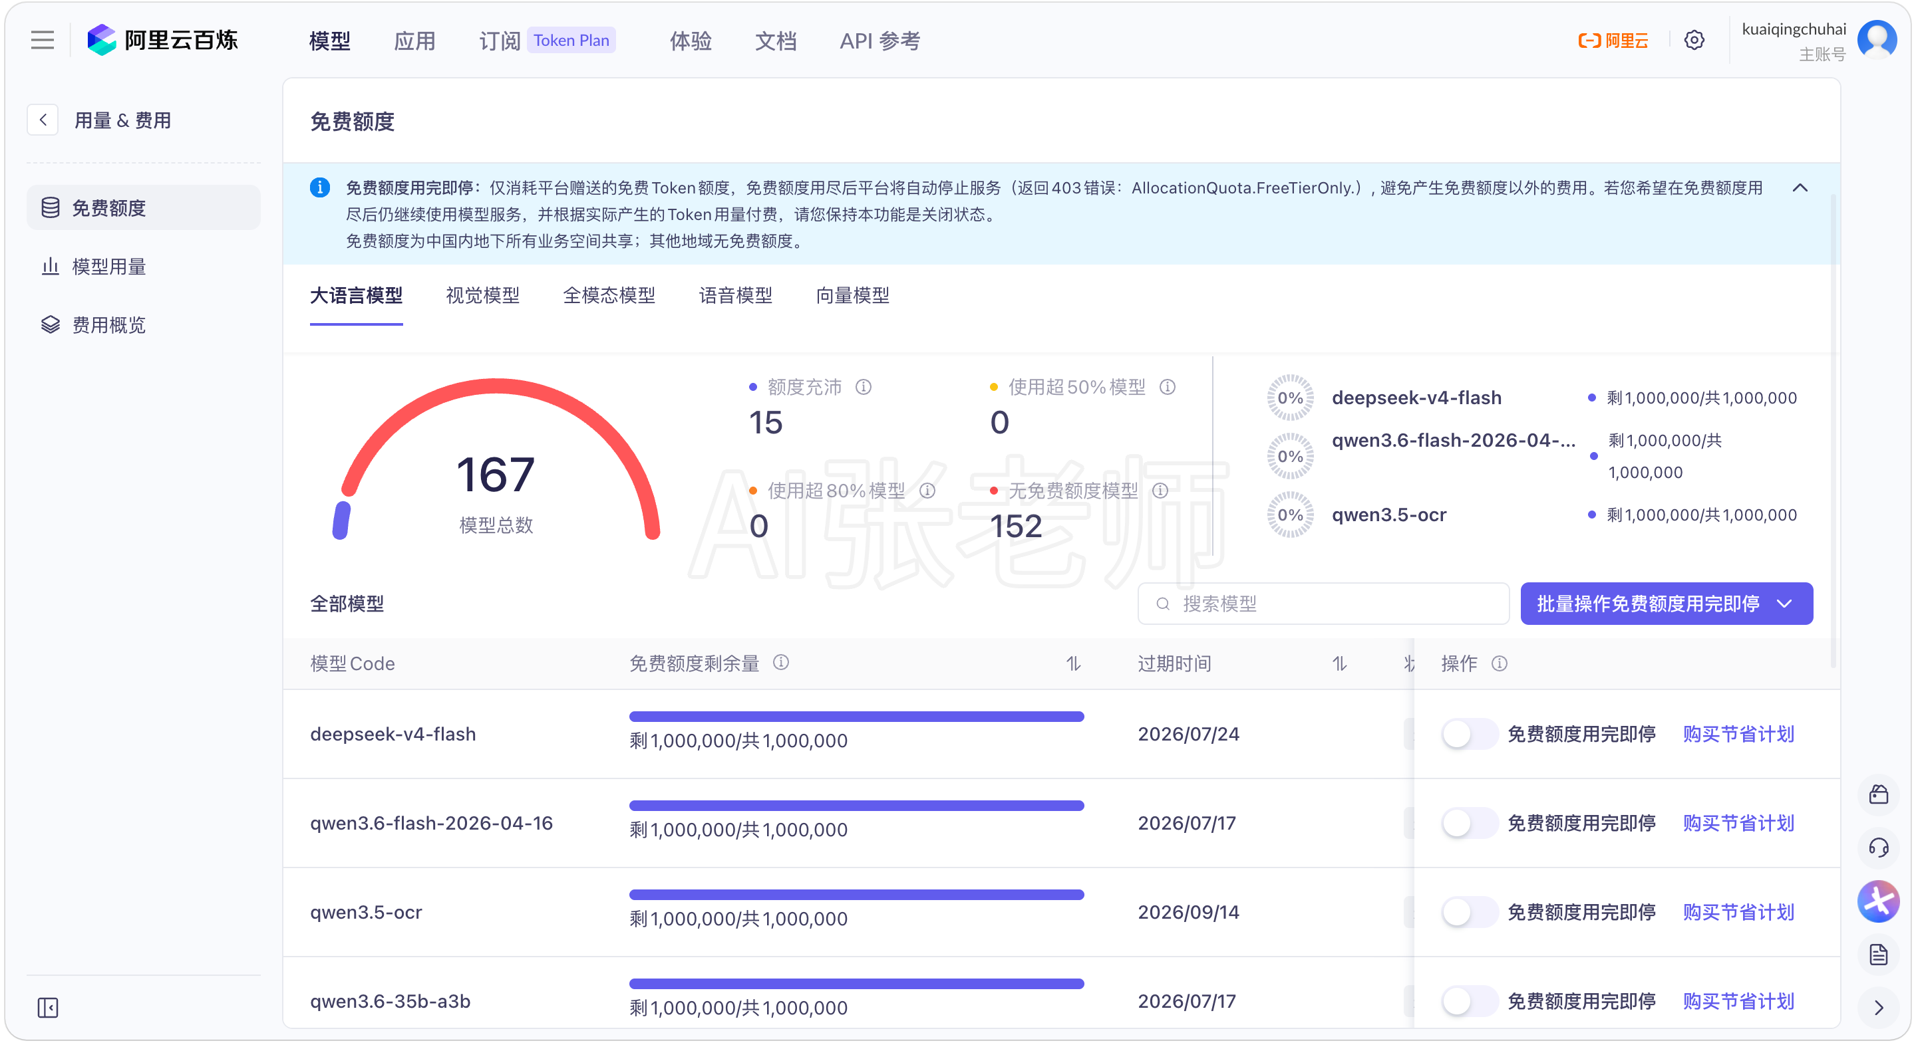Open the API 参考 navigation item
The height and width of the screenshot is (1045, 1916).
coord(879,40)
